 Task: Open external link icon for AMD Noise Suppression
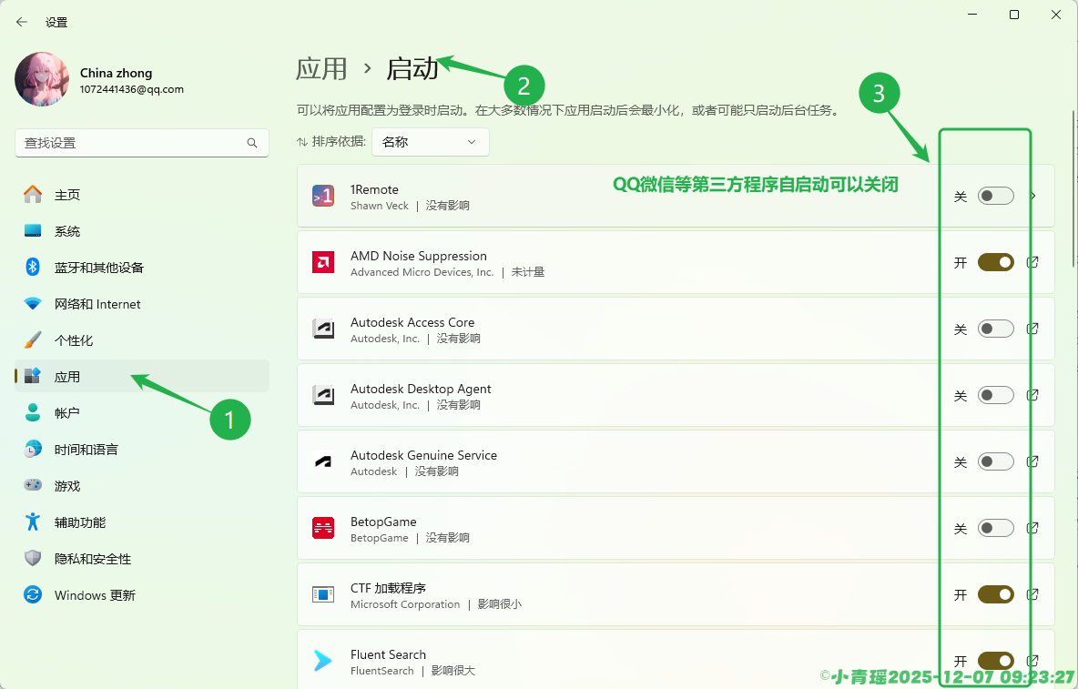tap(1032, 262)
